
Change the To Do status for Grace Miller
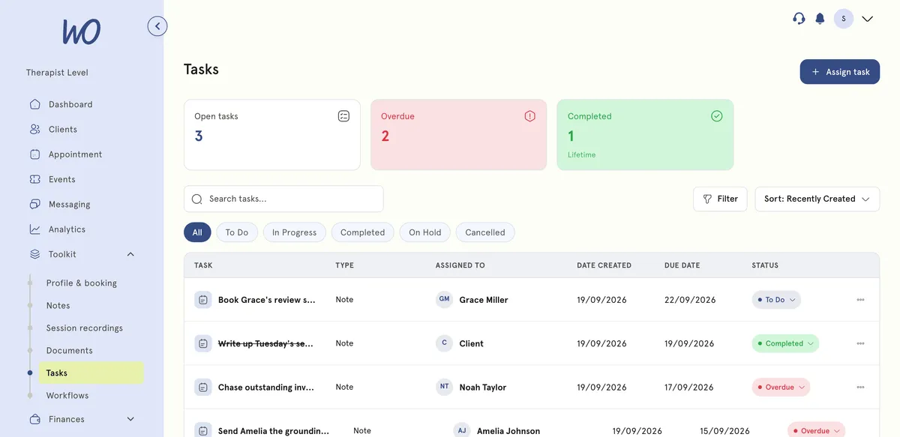pos(776,300)
